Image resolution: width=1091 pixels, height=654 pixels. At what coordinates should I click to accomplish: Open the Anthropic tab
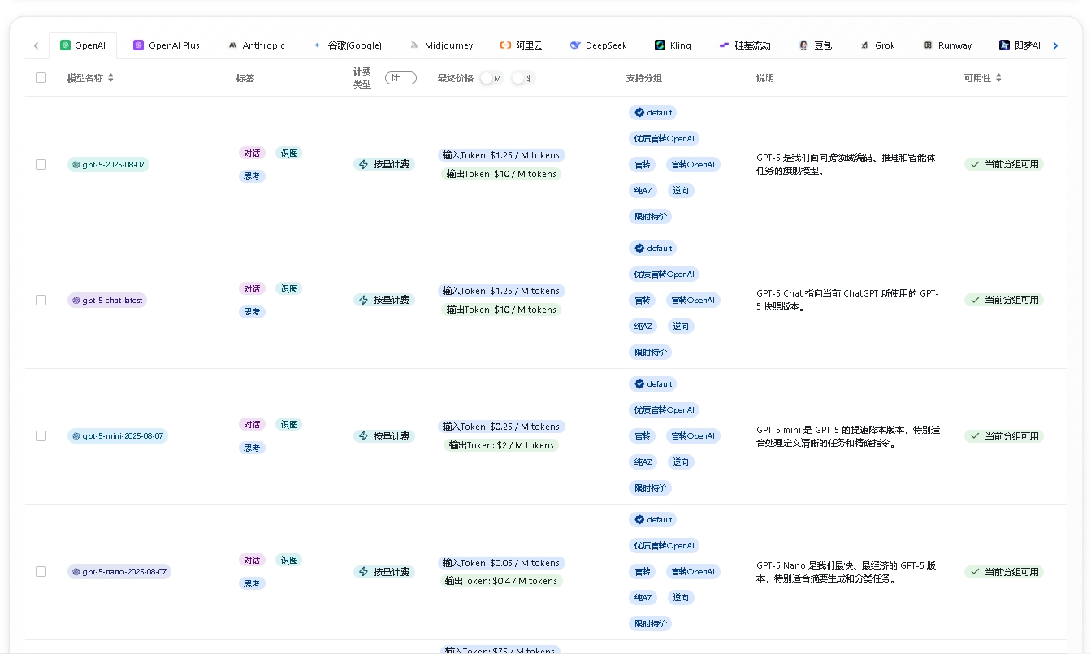(x=257, y=45)
